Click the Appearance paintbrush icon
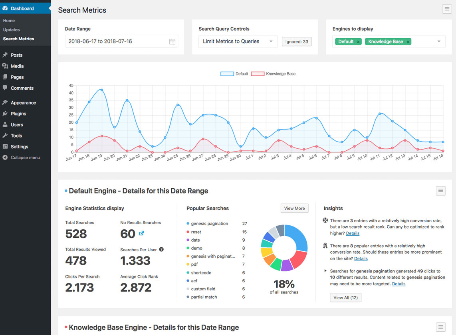This screenshot has height=335, width=456. [x=5, y=102]
